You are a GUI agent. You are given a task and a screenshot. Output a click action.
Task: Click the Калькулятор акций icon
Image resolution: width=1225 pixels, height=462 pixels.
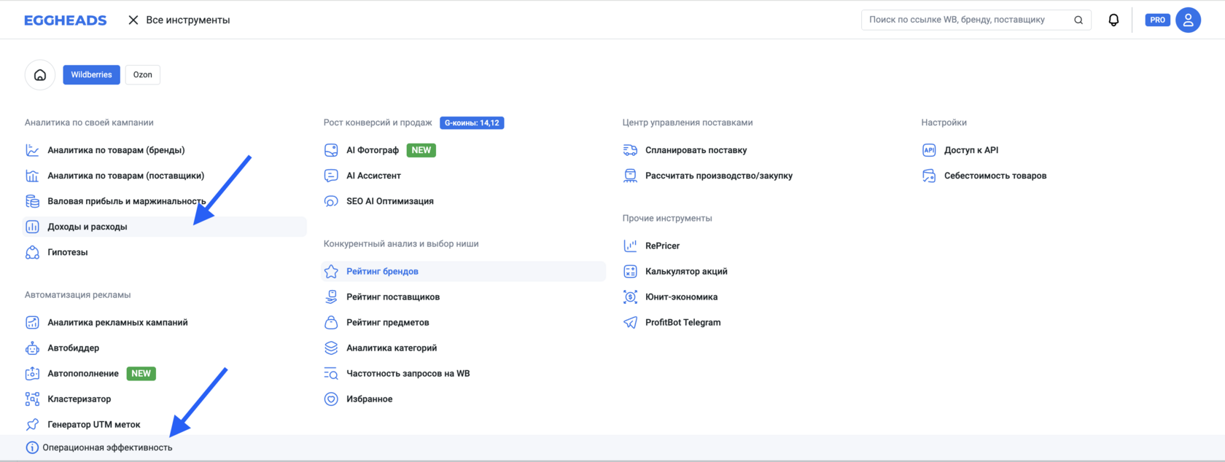pyautogui.click(x=630, y=271)
